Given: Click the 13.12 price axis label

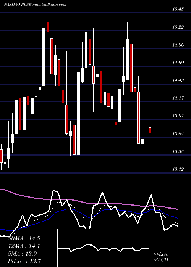Looking at the screenshot, I should [x=178, y=169].
